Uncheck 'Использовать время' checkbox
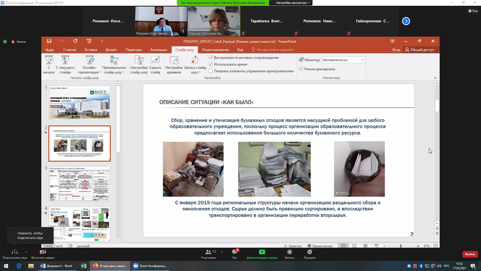Image resolution: width=481 pixels, height=271 pixels. pyautogui.click(x=211, y=64)
